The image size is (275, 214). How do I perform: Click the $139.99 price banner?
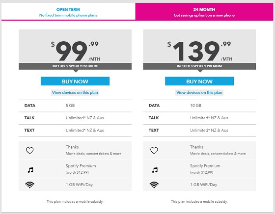pos(199,46)
